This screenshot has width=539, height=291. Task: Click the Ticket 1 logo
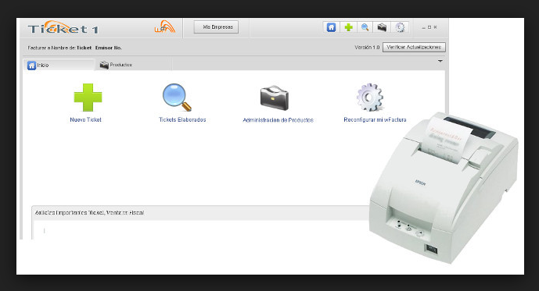click(63, 28)
